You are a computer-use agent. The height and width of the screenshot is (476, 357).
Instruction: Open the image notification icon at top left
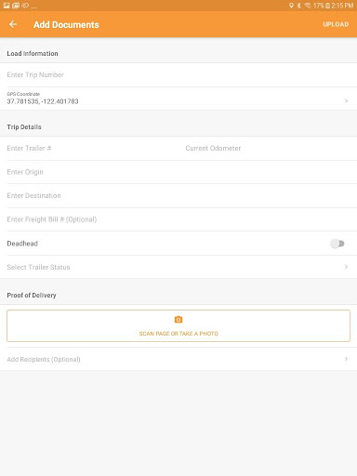click(x=7, y=6)
